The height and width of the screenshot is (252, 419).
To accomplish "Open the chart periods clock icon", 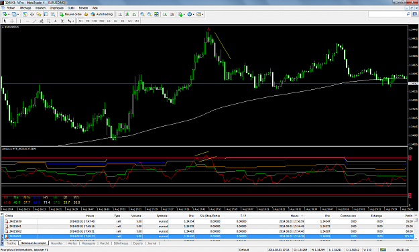I will (190, 14).
